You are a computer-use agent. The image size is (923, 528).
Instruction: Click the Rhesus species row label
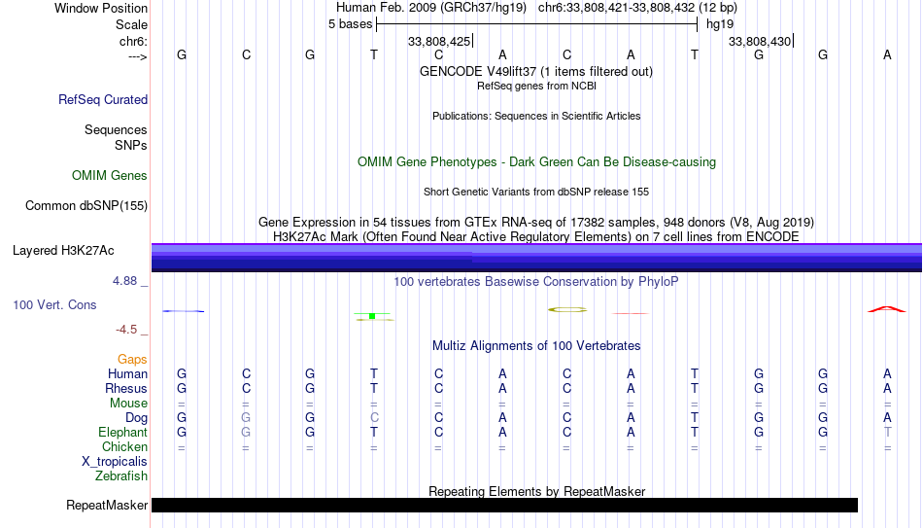tap(126, 388)
